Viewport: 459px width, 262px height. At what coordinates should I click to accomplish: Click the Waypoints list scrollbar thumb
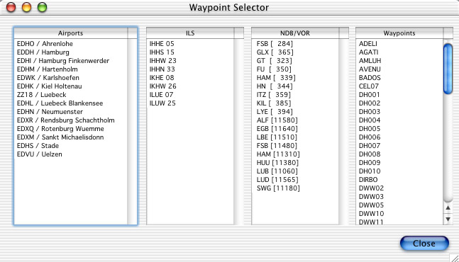point(448,69)
